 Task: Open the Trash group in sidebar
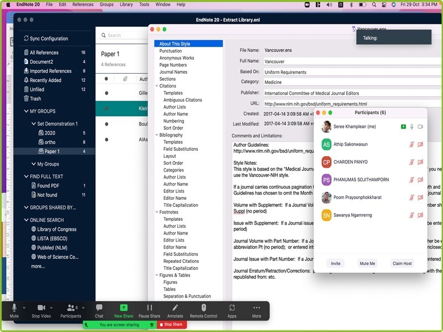pos(35,98)
